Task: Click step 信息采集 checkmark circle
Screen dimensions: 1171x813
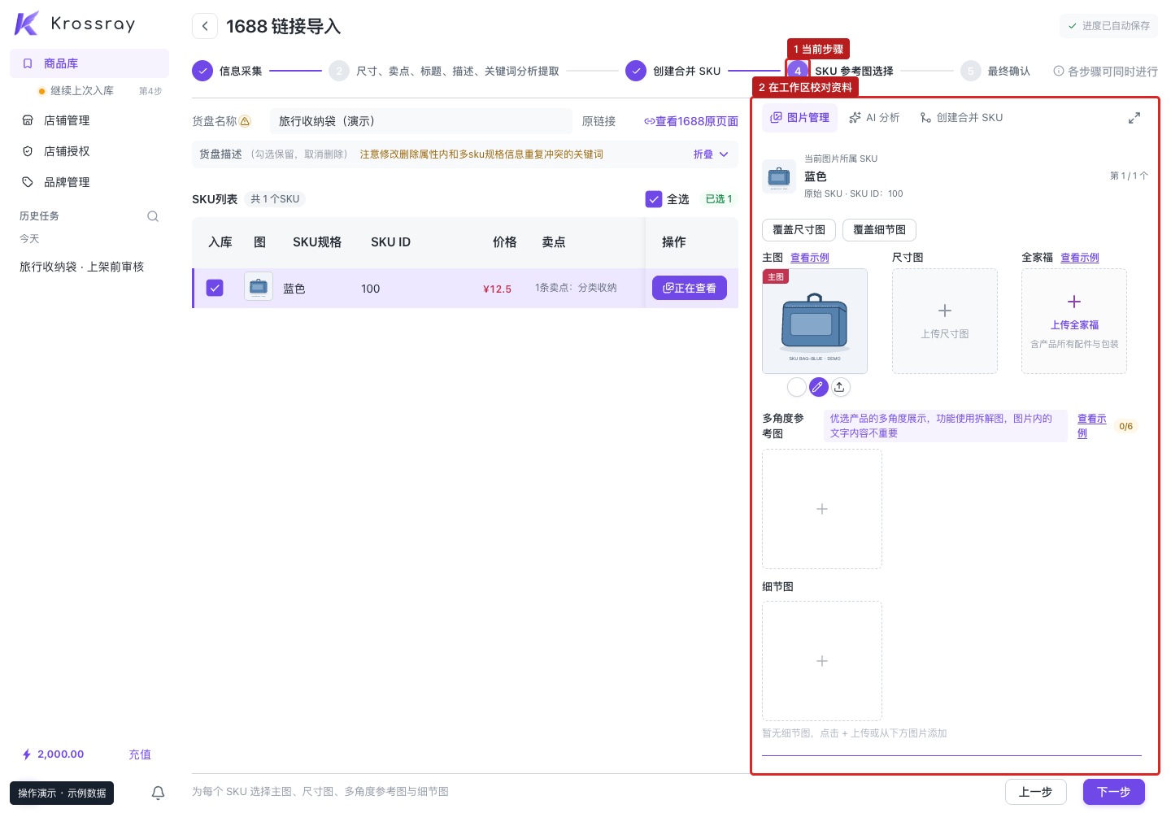Action: pos(202,71)
